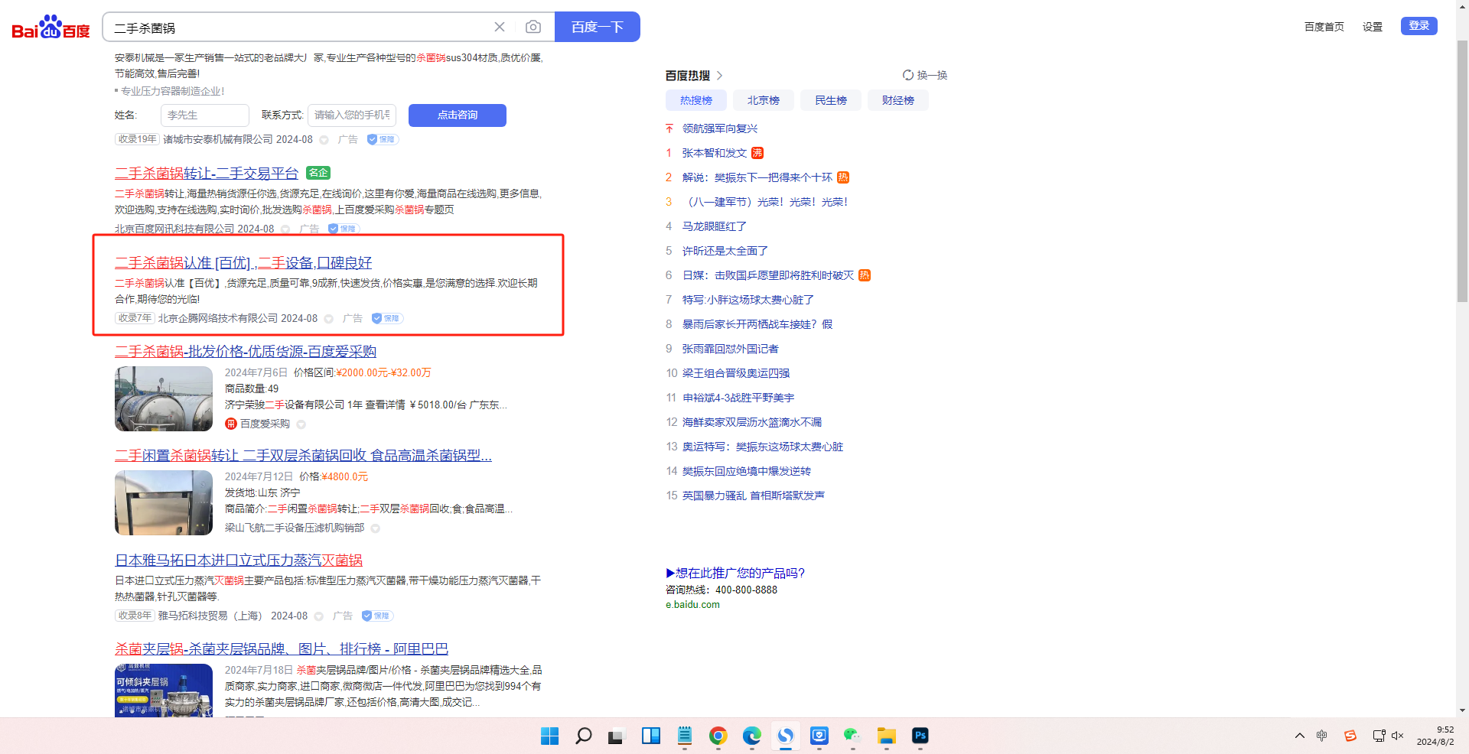Expand the hidden system tray icons chevron
The height and width of the screenshot is (754, 1469).
[1299, 736]
